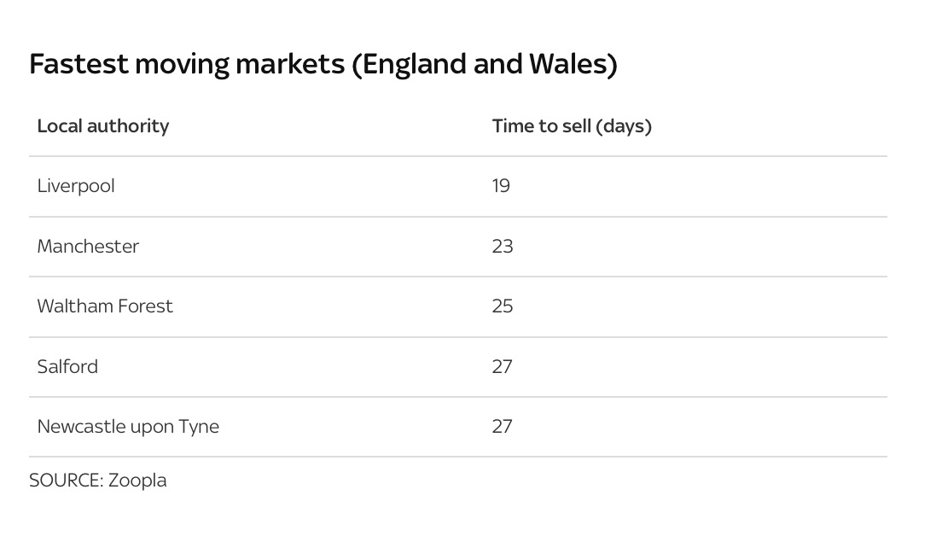Screen dimensions: 942x548
Task: Click the Manchester row name
Action: pyautogui.click(x=88, y=247)
